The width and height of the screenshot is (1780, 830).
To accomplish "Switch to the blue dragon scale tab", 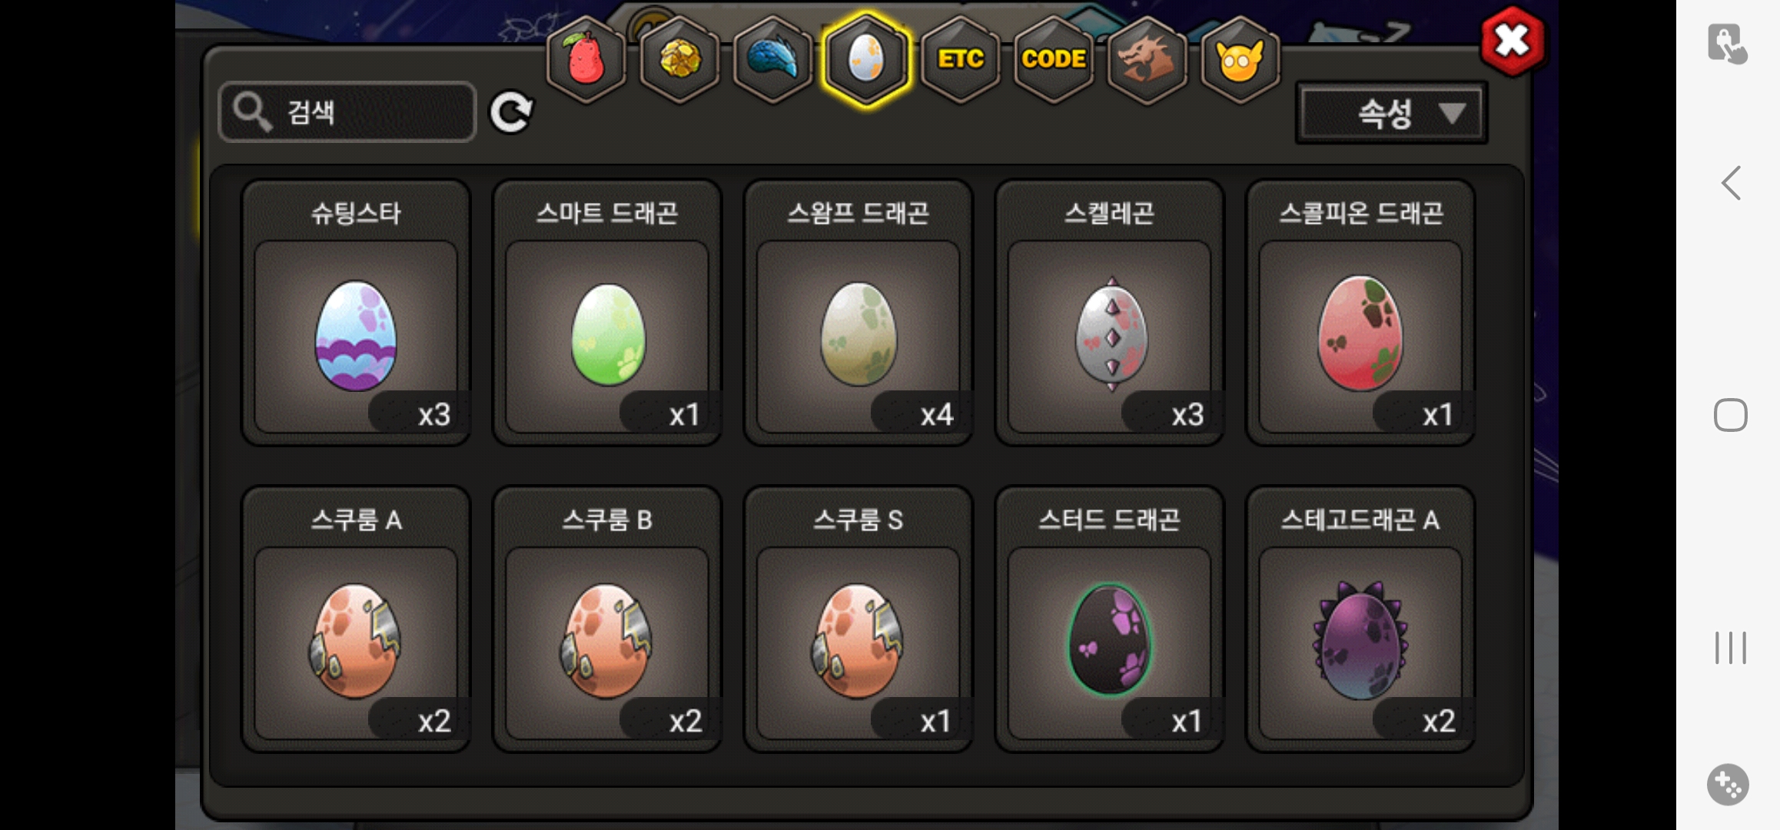I will tap(772, 59).
